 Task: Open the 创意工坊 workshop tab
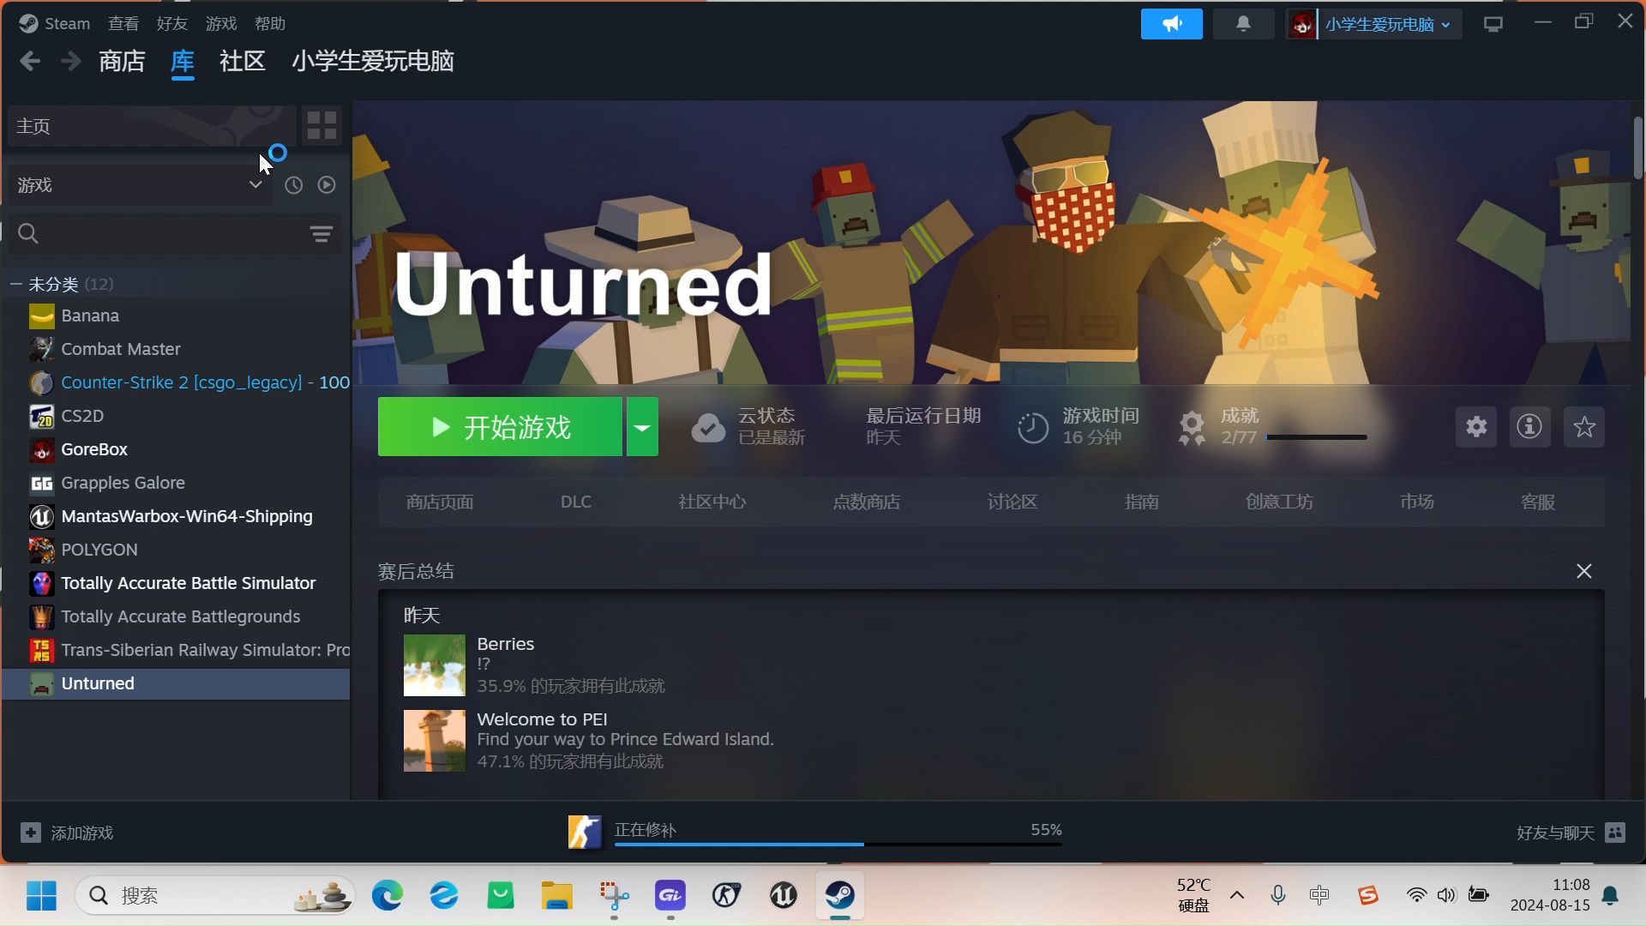pos(1279,502)
